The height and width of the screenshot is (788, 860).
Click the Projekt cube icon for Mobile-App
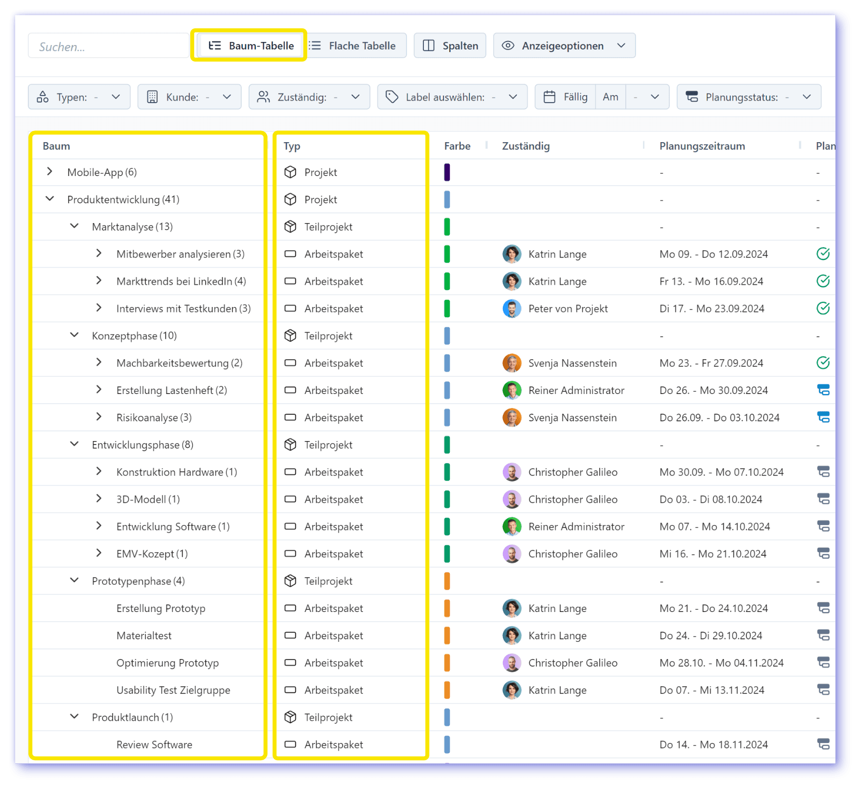(x=290, y=172)
